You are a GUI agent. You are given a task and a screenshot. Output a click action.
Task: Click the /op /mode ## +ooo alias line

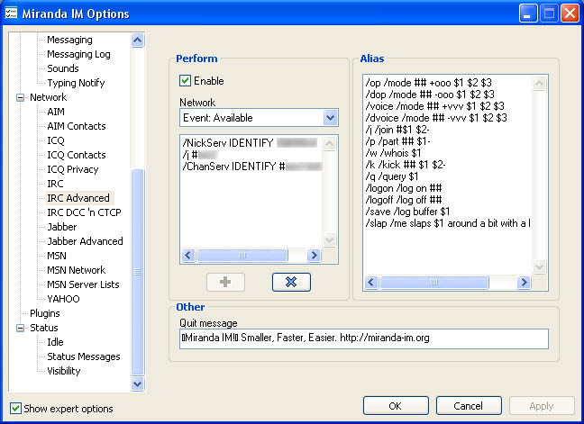429,83
